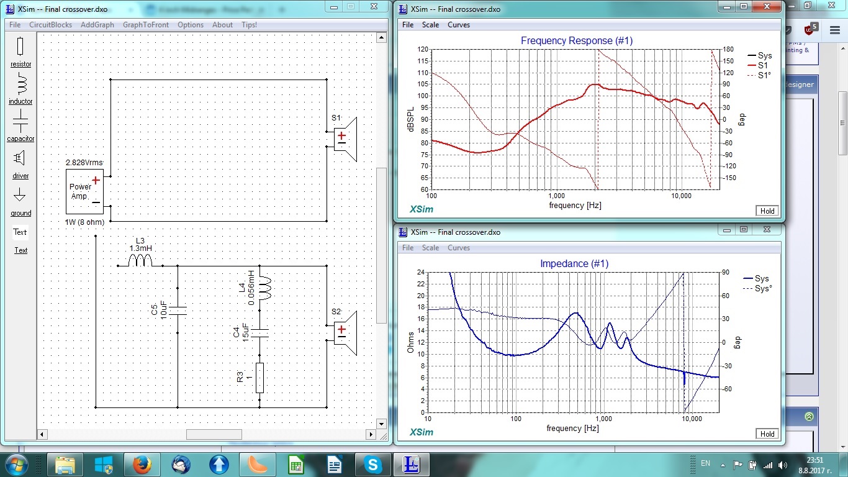The height and width of the screenshot is (477, 848).
Task: Select the inductor component tool
Action: [x=20, y=89]
